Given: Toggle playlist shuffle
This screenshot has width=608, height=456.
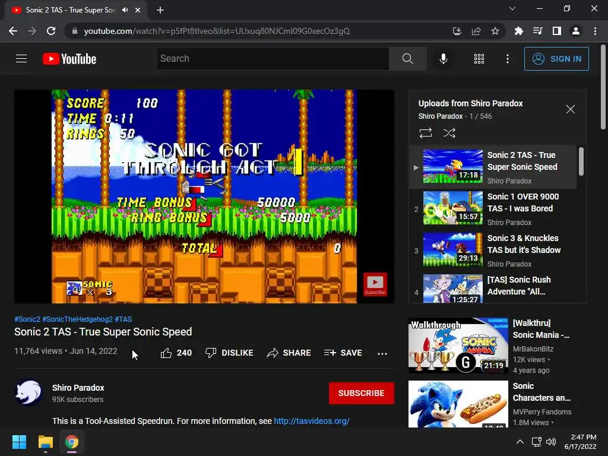Looking at the screenshot, I should pos(449,133).
